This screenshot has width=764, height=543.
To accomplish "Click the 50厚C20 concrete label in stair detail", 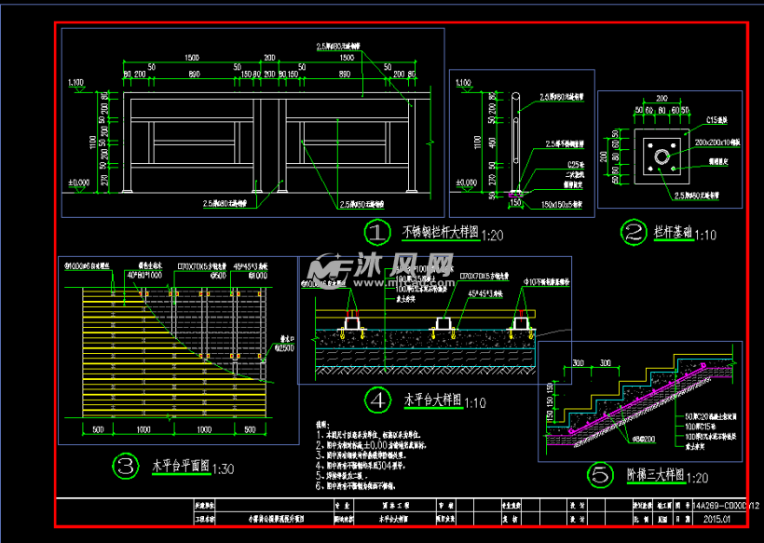I will pos(711,417).
